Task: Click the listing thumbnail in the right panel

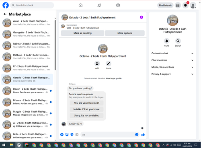Action: pos(172,21)
